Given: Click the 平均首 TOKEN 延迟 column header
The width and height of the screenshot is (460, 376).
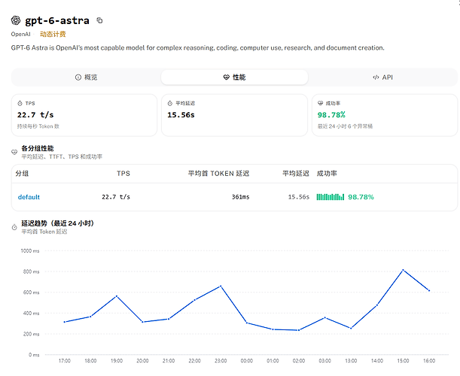Looking at the screenshot, I should pos(218,174).
